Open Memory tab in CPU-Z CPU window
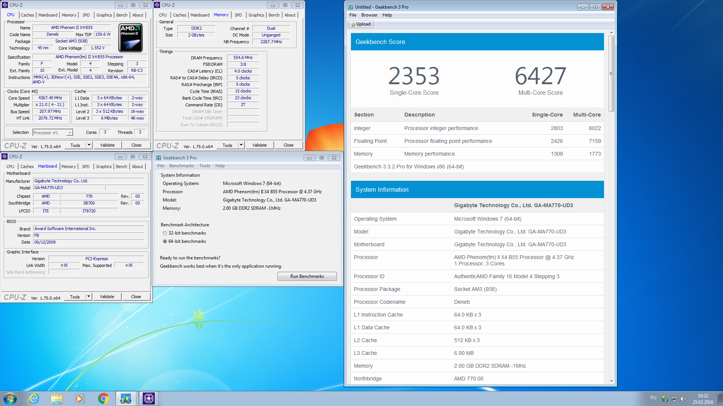The image size is (723, 406). point(69,15)
